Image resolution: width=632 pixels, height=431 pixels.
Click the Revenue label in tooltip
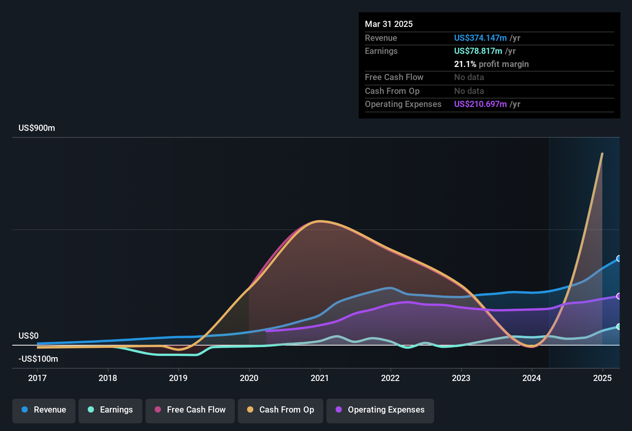coord(381,38)
